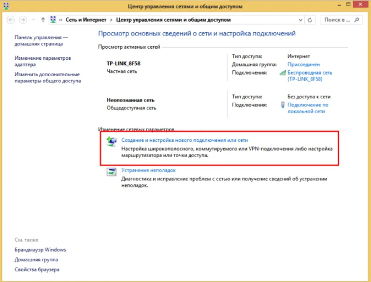
Task: Click the Wi-Fi signal bars icon
Action: pos(283,72)
